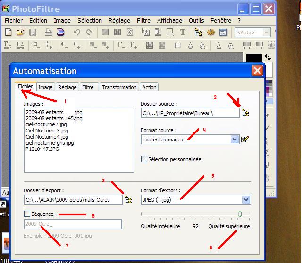Viewport: 302px width, 263px height.
Task: Undo the last action
Action: pyautogui.click(x=77, y=32)
